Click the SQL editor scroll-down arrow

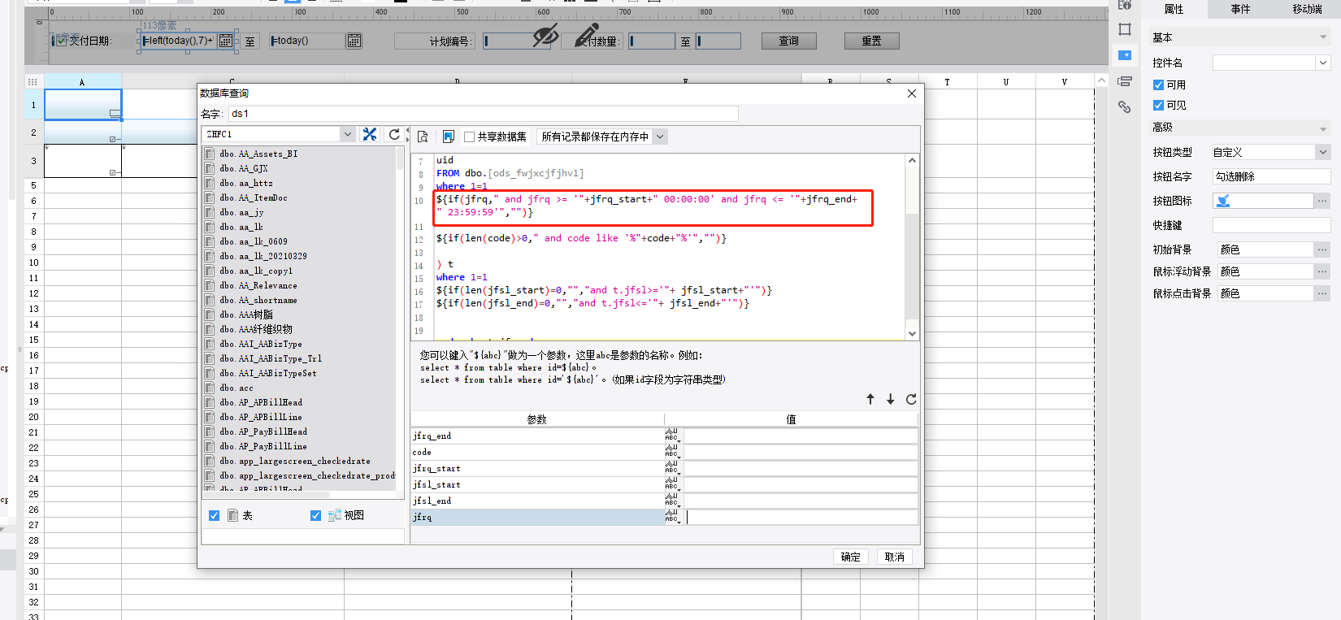tap(912, 333)
